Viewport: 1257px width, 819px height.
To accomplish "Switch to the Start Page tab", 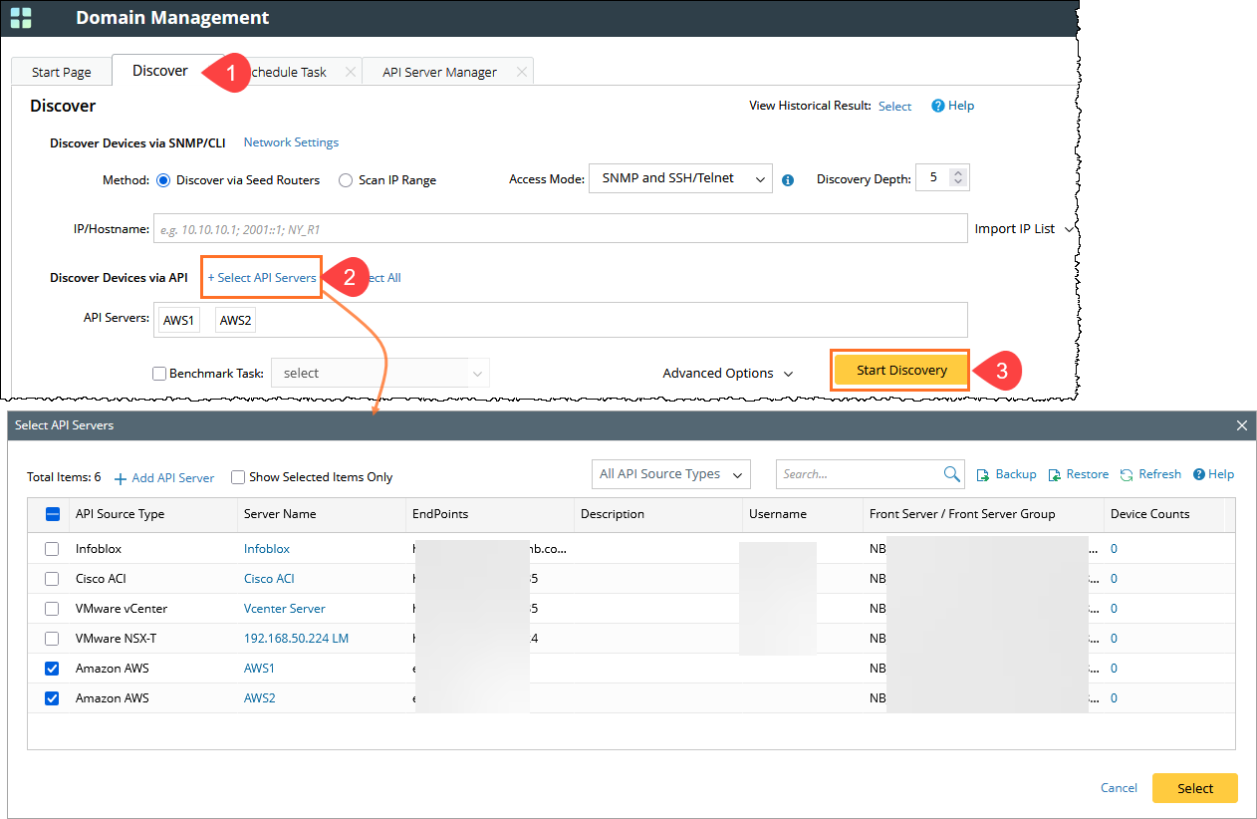I will [x=62, y=71].
